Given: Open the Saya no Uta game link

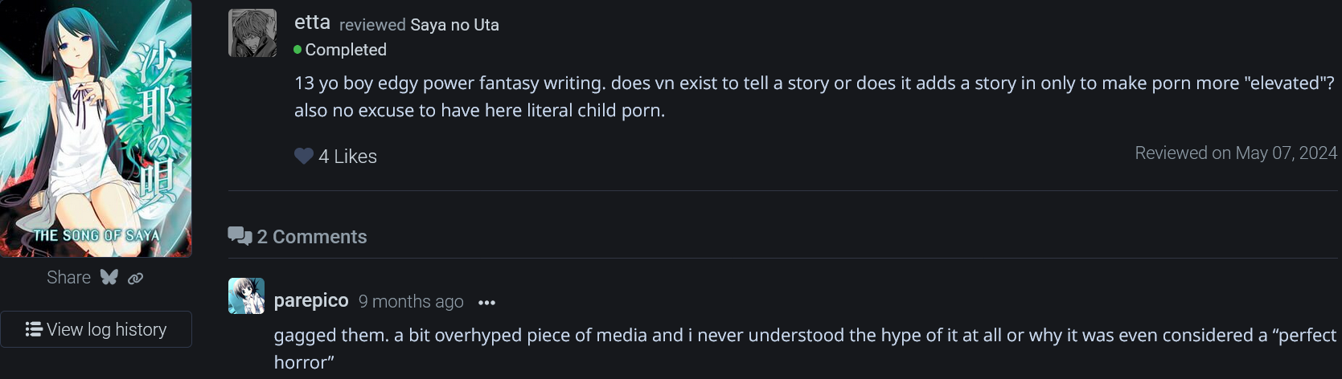Looking at the screenshot, I should (454, 25).
